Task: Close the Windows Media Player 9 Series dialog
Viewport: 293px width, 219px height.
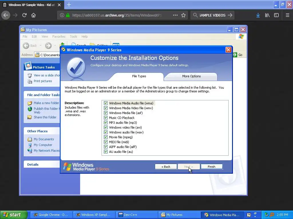Action: (x=228, y=50)
